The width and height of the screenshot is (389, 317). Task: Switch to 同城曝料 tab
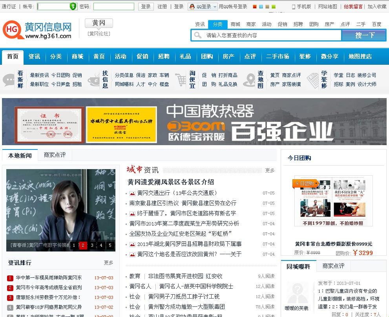pos(298,266)
